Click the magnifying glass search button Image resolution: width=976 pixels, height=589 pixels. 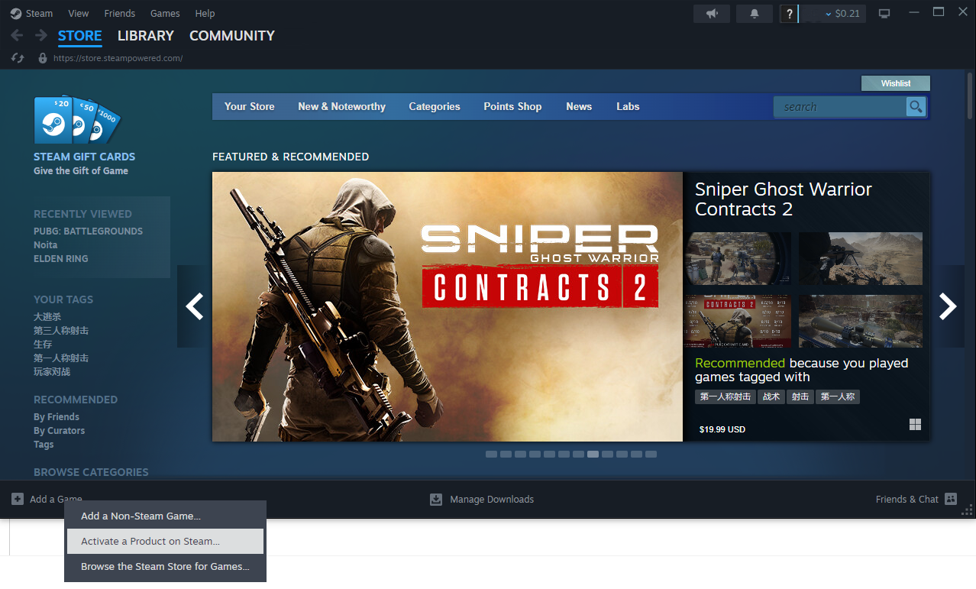click(x=916, y=107)
